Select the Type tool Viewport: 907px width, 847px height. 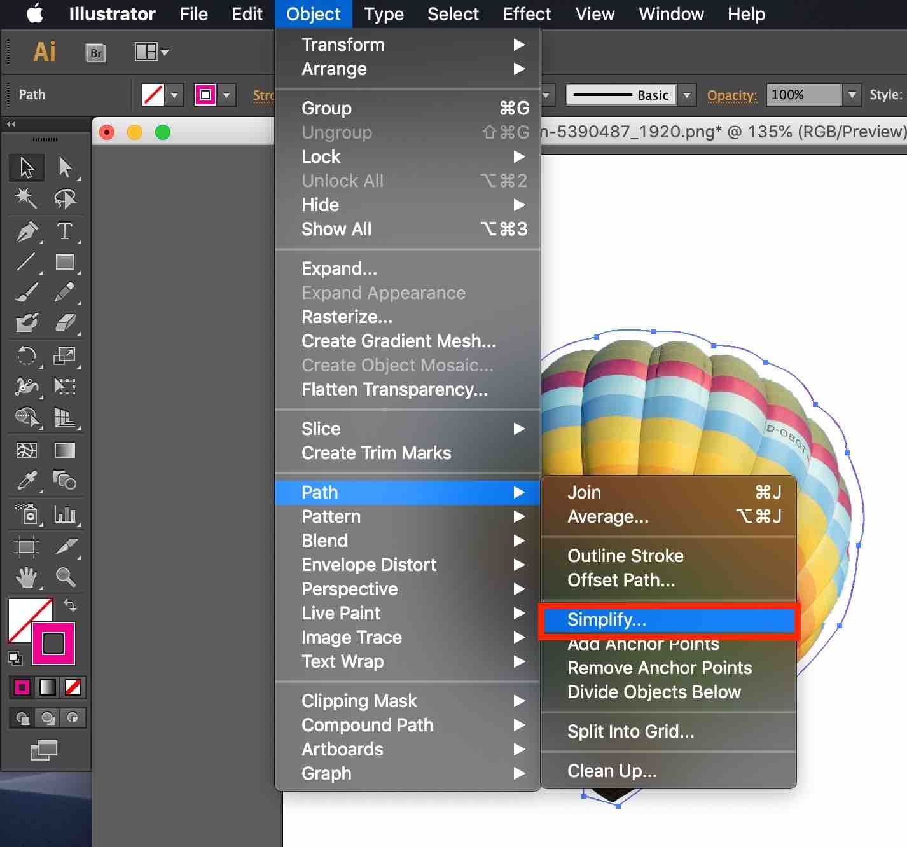point(65,231)
